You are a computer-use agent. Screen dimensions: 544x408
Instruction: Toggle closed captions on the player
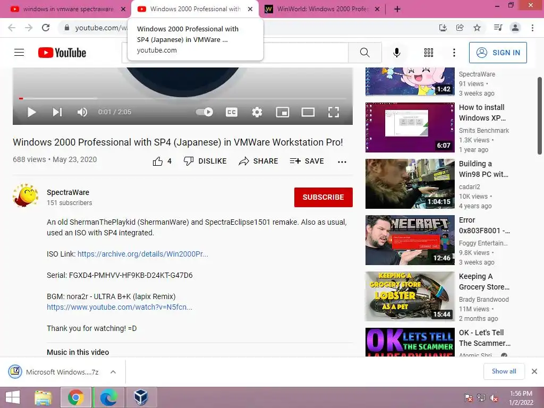232,112
